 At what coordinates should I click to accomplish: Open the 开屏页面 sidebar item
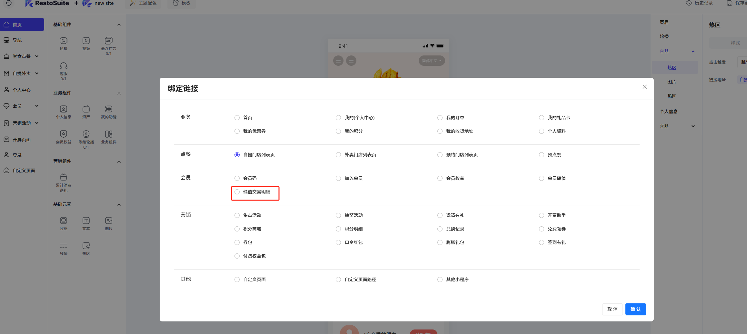22,139
